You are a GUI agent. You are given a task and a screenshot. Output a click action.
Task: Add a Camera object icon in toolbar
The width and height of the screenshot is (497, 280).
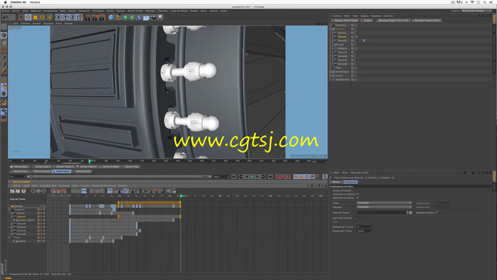point(153,17)
